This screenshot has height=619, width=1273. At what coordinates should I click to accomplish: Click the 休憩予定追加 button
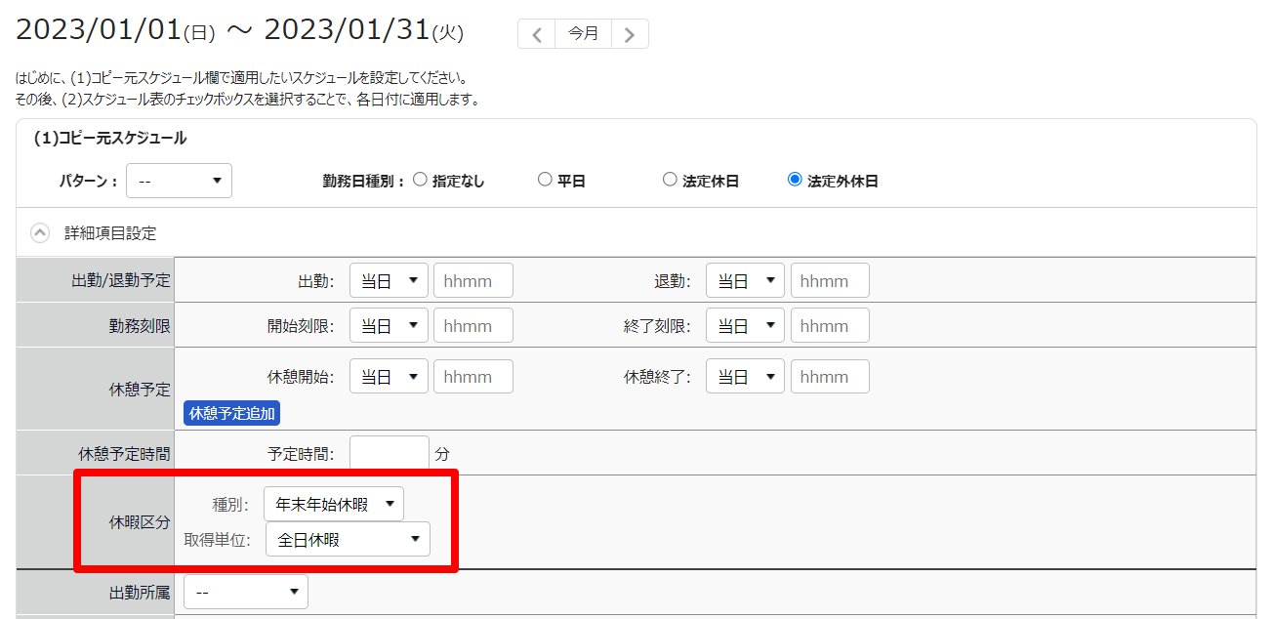pyautogui.click(x=232, y=413)
